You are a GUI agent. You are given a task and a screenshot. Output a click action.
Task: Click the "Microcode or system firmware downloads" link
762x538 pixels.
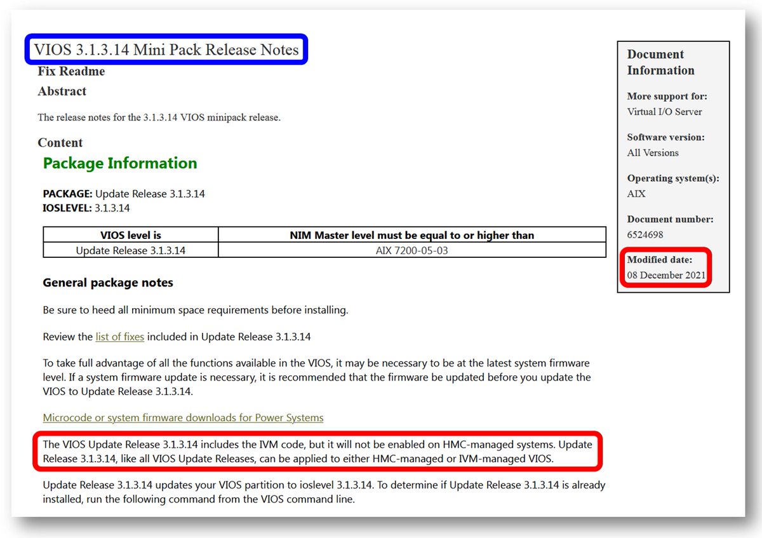coord(182,418)
